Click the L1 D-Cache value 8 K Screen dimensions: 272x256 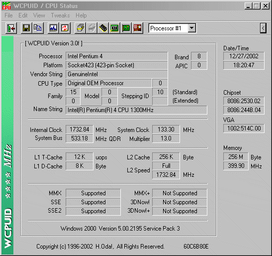tap(79, 166)
